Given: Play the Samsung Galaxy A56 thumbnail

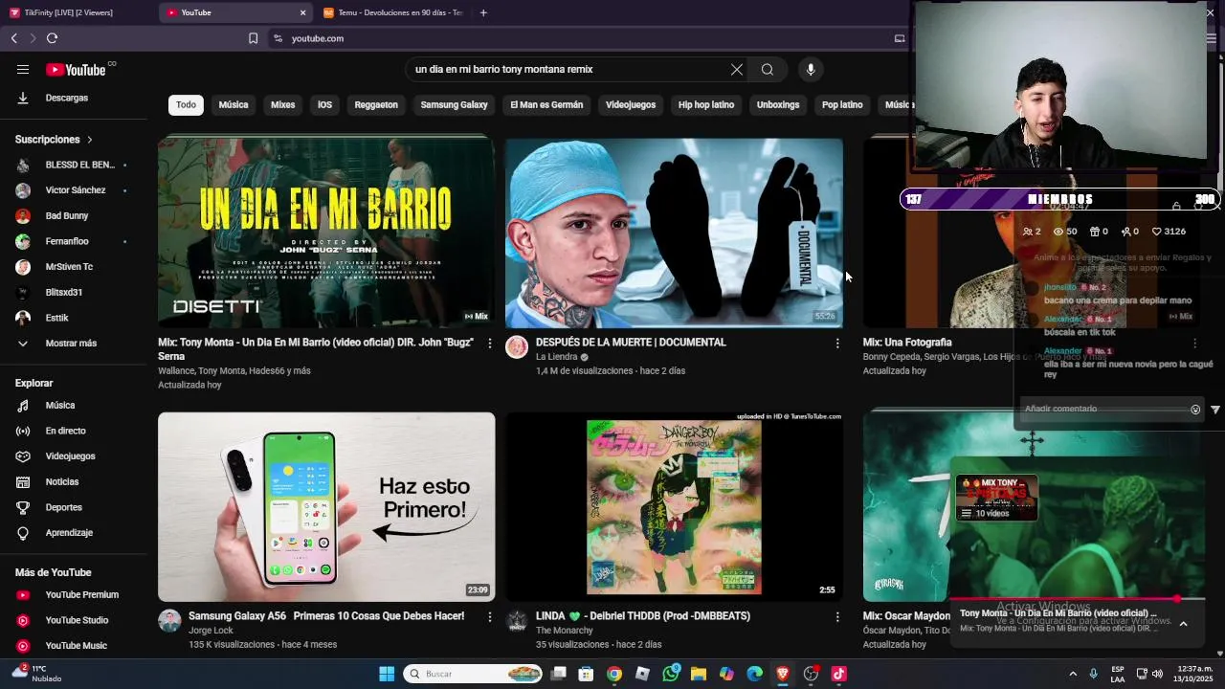Looking at the screenshot, I should point(326,507).
